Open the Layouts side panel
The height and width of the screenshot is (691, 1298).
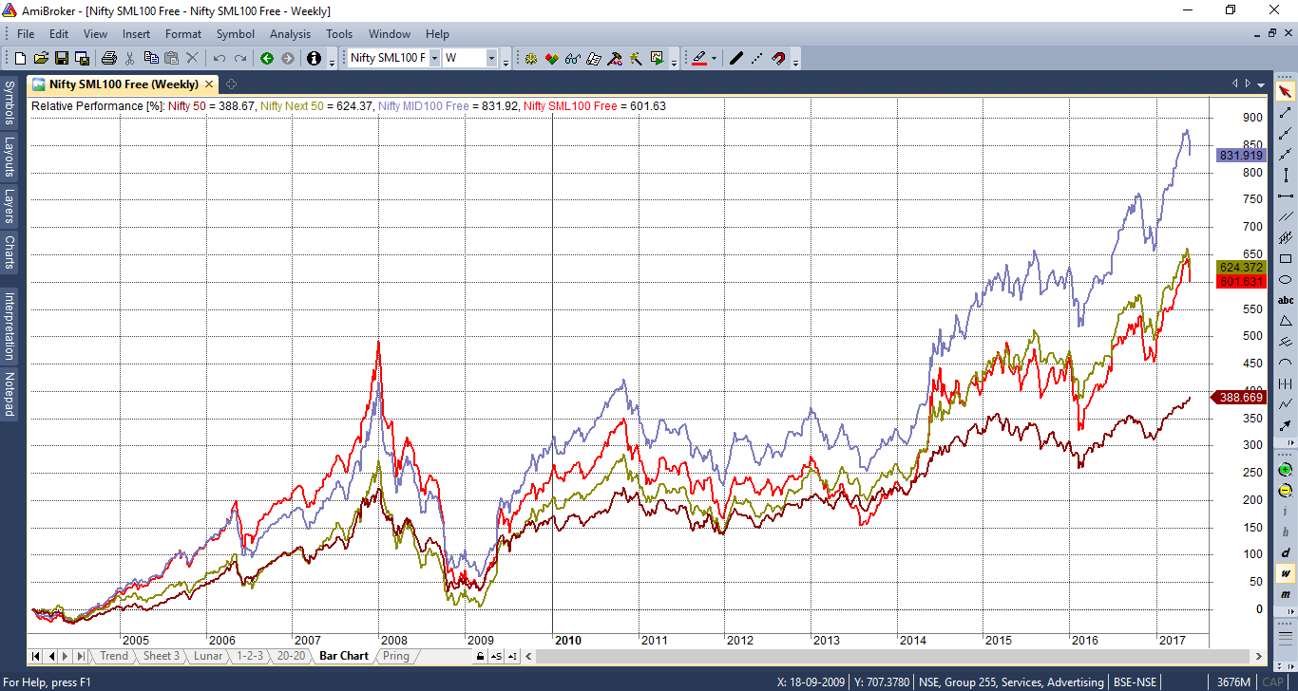tap(9, 158)
